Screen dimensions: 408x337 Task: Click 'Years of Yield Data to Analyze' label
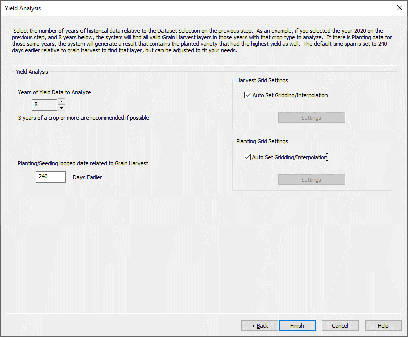pyautogui.click(x=54, y=92)
